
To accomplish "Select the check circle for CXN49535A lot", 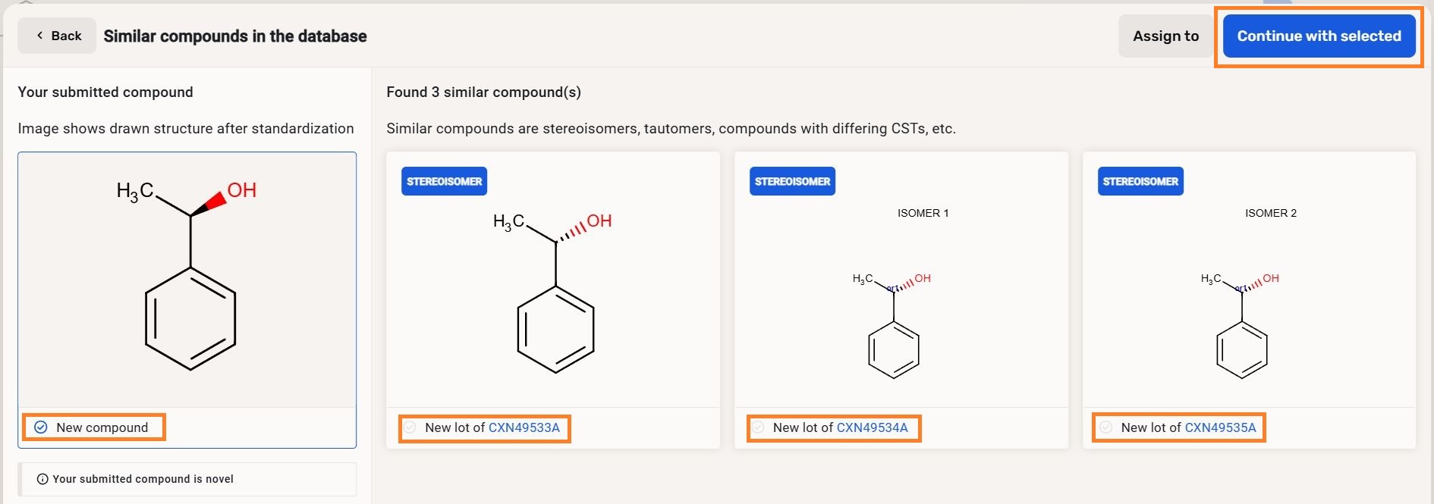I will 1106,427.
